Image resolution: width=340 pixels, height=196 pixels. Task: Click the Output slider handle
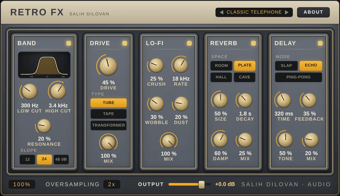point(201,184)
